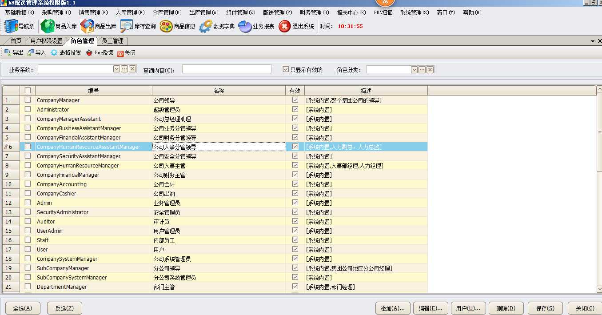602x315 pixels.
Task: Select the CompanySystemManager cell
Action: click(94, 259)
